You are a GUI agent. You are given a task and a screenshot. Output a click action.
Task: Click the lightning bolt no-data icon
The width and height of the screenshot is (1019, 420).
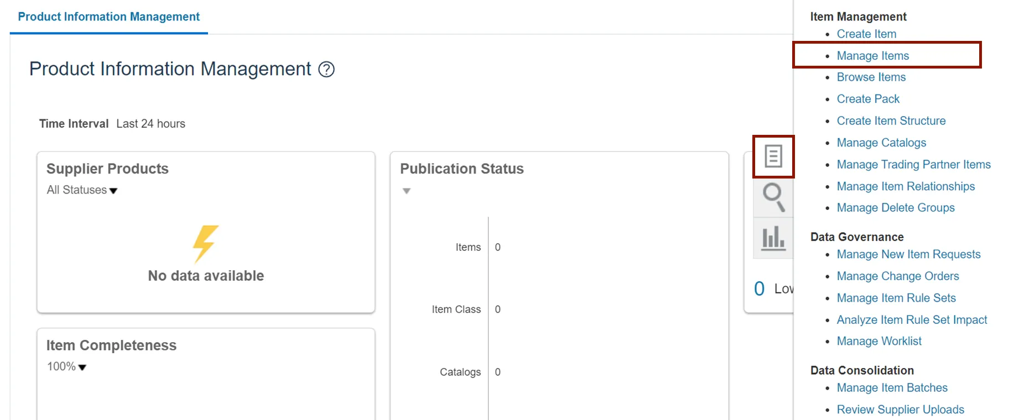pos(205,243)
